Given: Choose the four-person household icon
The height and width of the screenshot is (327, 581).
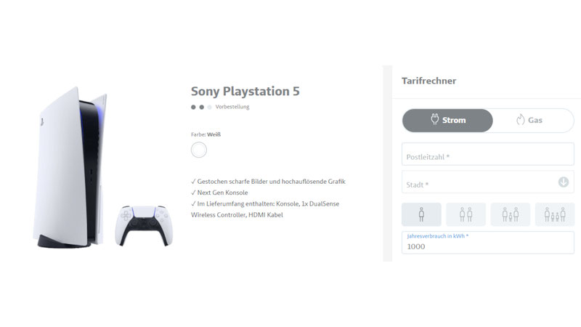Looking at the screenshot, I should (x=555, y=214).
